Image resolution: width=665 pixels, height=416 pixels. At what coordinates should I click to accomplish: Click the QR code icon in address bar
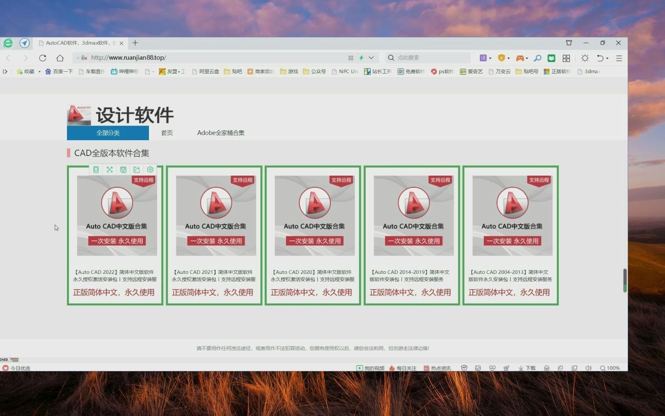coord(351,58)
